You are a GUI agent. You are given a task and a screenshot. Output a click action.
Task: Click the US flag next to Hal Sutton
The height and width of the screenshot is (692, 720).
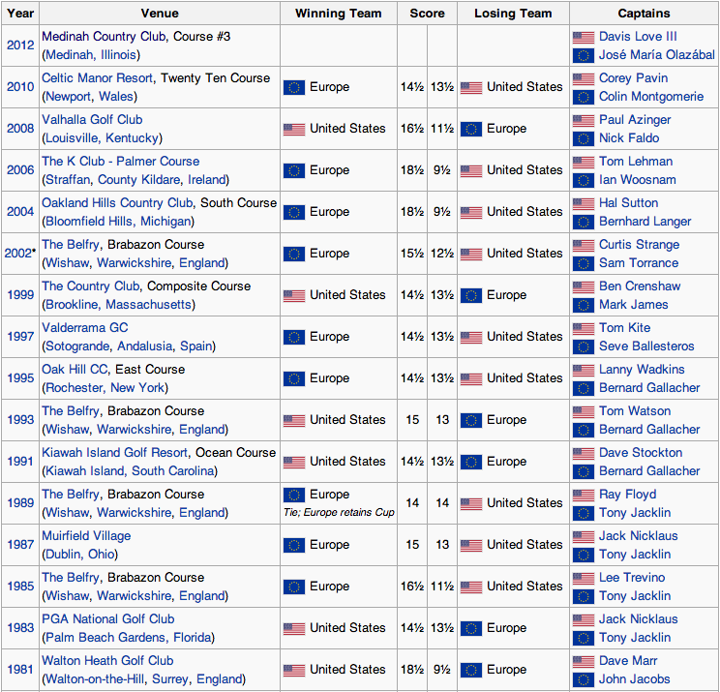(584, 203)
